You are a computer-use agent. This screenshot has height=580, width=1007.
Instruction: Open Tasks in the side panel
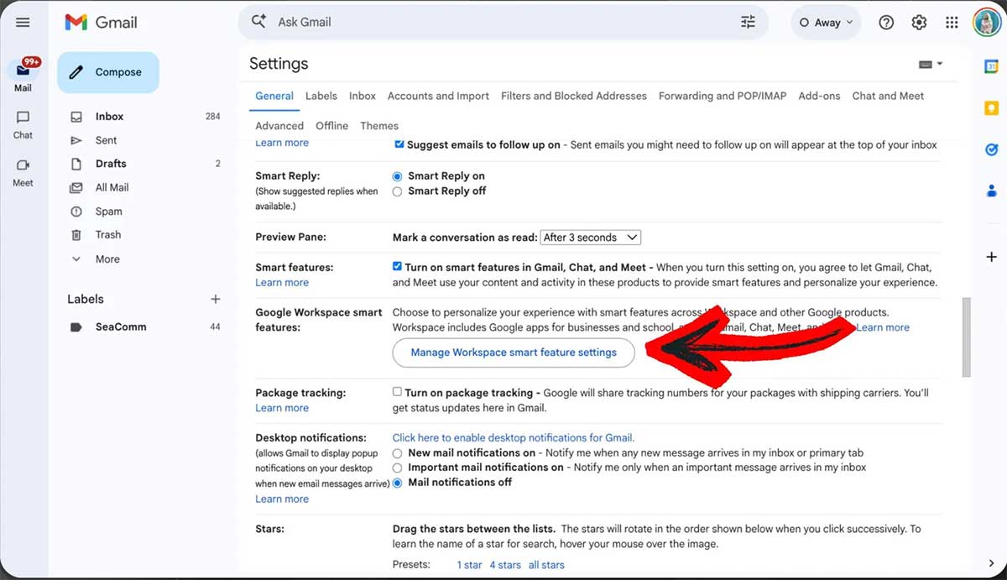[x=991, y=149]
